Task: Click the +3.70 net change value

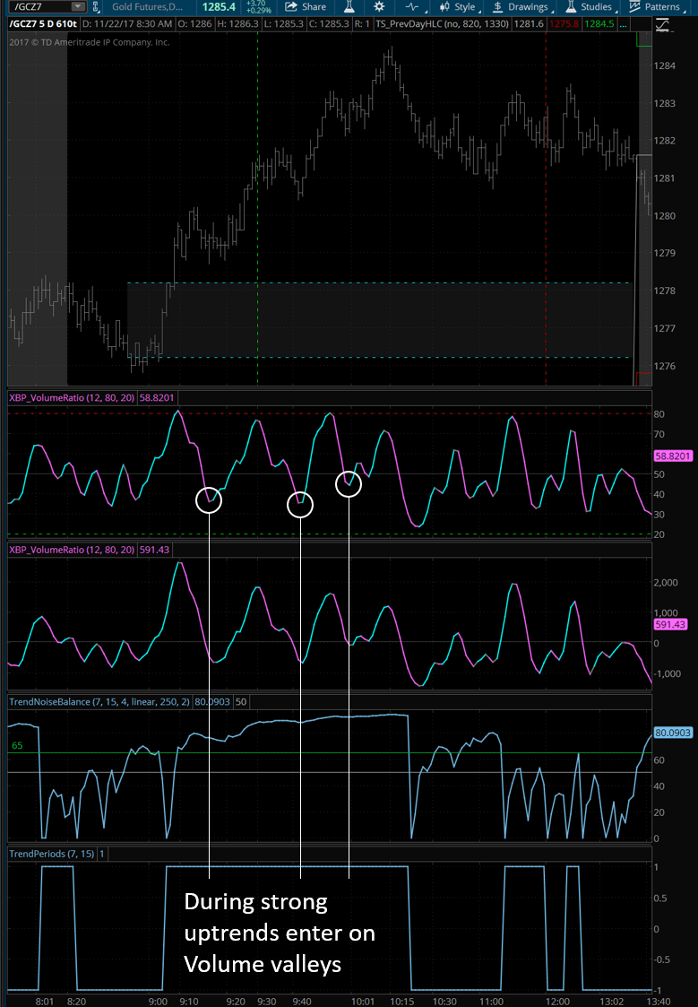Action: pyautogui.click(x=256, y=4)
